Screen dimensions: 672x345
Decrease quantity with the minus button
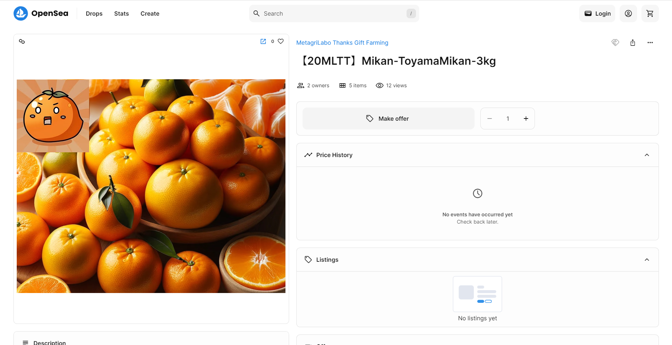click(x=489, y=119)
